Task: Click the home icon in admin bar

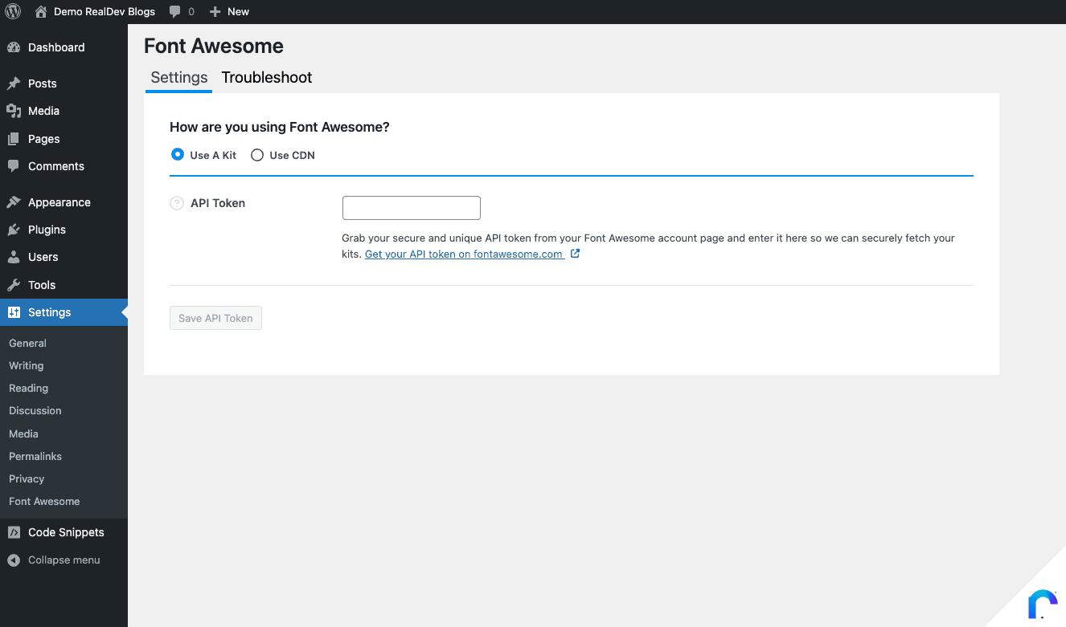Action: point(42,11)
